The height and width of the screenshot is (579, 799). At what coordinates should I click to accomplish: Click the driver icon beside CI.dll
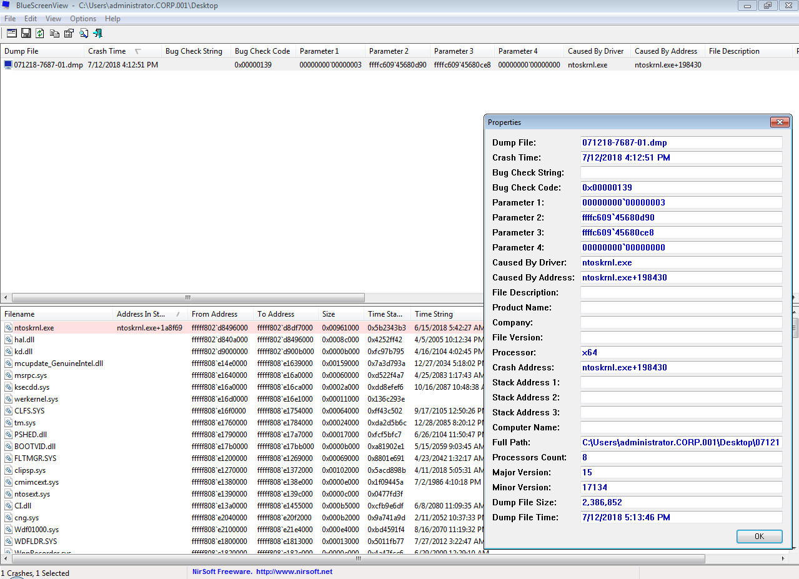8,506
